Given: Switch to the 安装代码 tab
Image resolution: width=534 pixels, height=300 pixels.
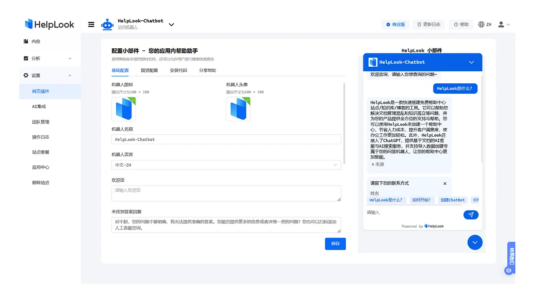Looking at the screenshot, I should pyautogui.click(x=179, y=70).
